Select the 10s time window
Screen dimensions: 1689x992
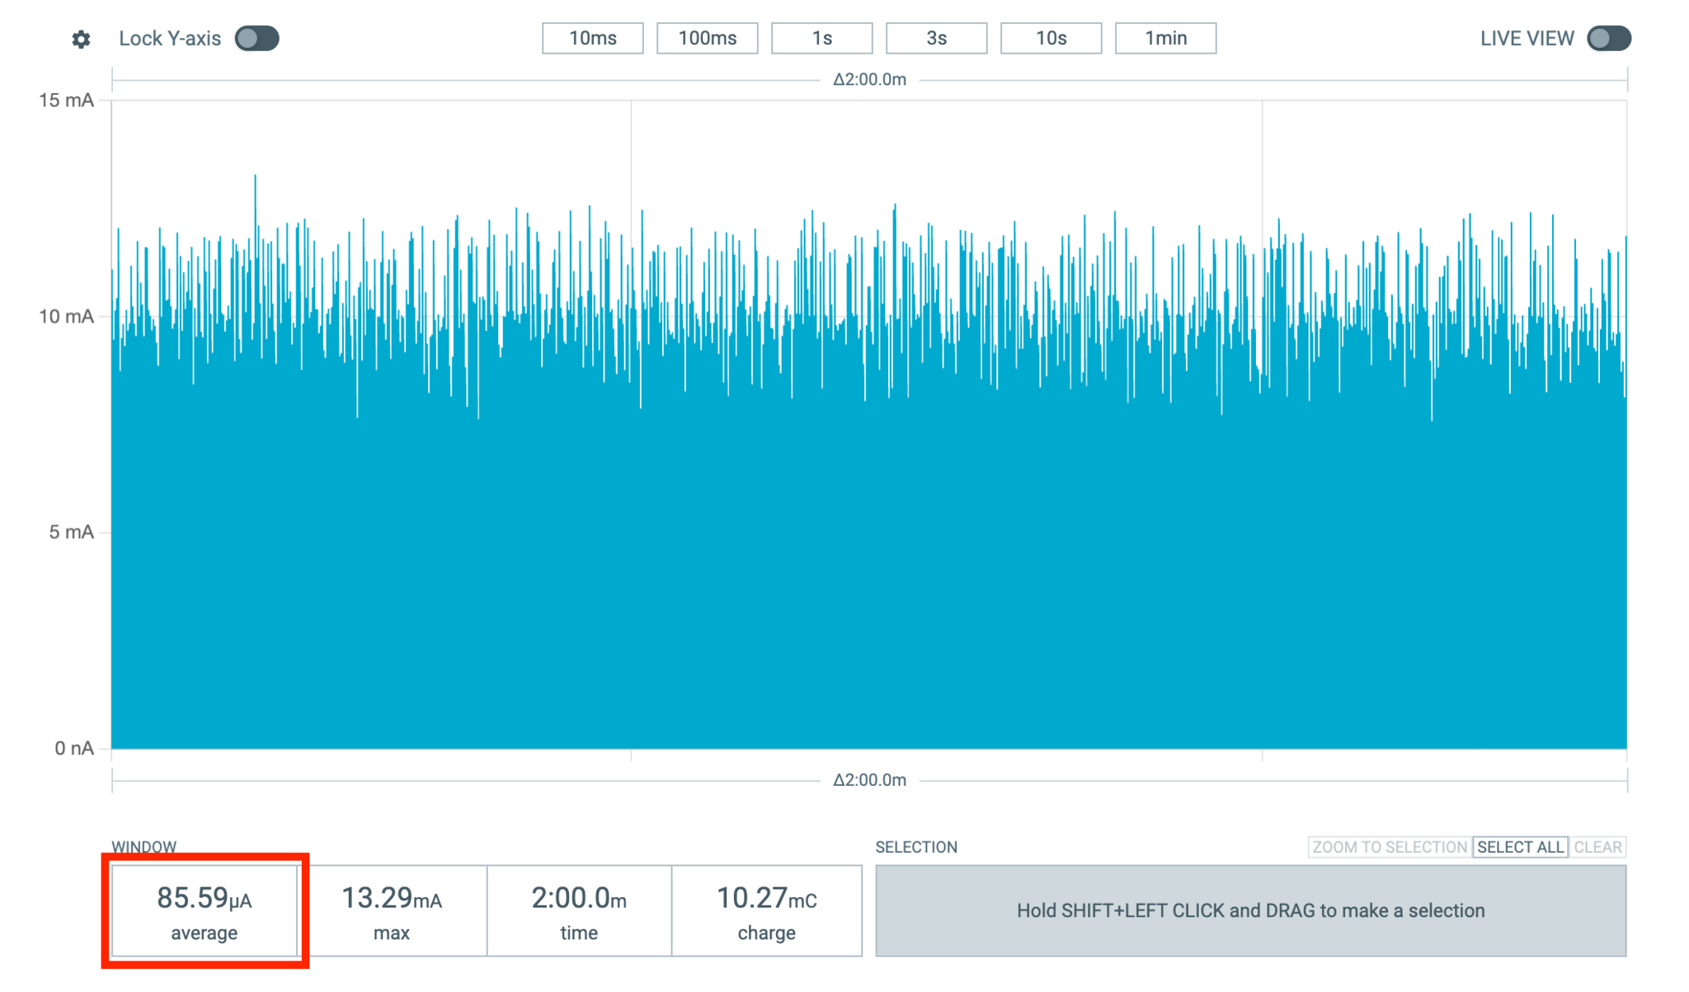point(1051,37)
